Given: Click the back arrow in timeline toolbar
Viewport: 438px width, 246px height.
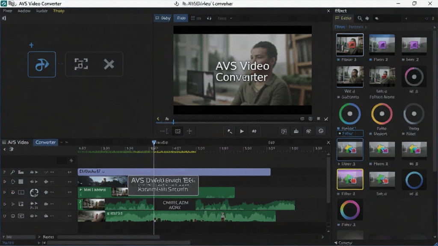Looking at the screenshot, I should (5, 149).
